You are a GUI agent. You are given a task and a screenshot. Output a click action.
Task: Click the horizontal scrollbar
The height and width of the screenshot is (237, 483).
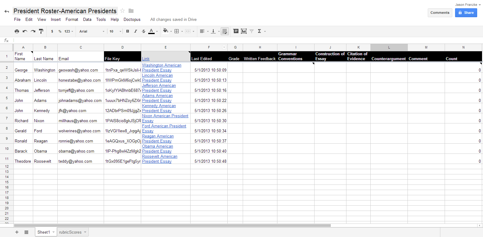pos(172,225)
